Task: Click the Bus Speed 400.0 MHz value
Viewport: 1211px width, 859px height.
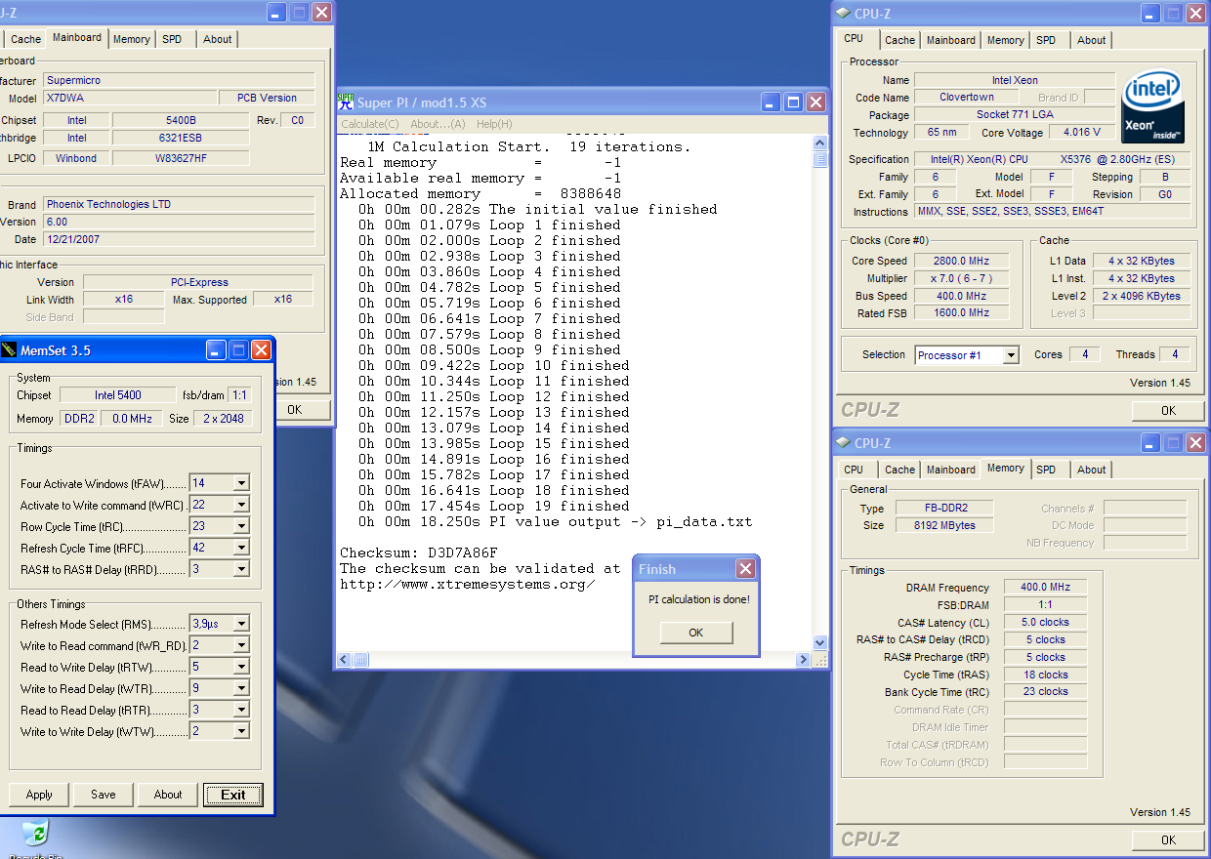Action: tap(961, 297)
